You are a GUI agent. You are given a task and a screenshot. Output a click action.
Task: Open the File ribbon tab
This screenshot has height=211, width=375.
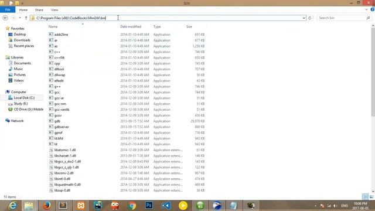[x=8, y=10]
